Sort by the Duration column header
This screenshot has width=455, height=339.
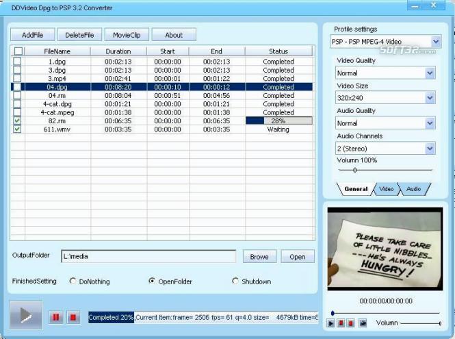[x=118, y=51]
